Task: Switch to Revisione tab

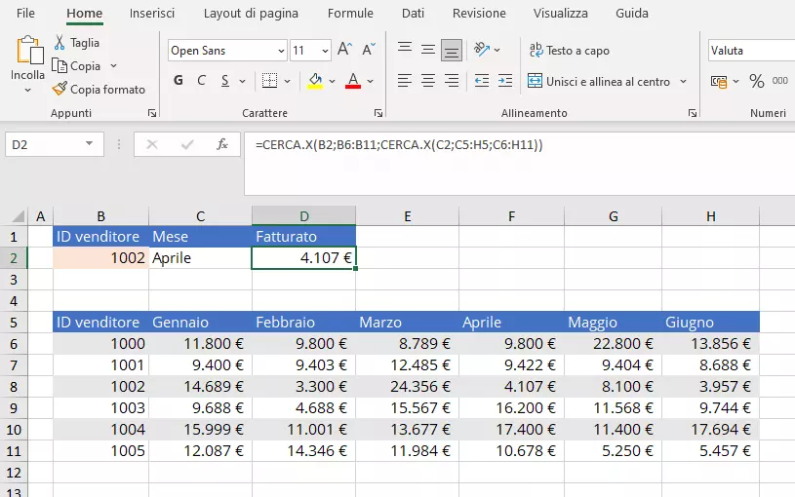Action: click(479, 14)
